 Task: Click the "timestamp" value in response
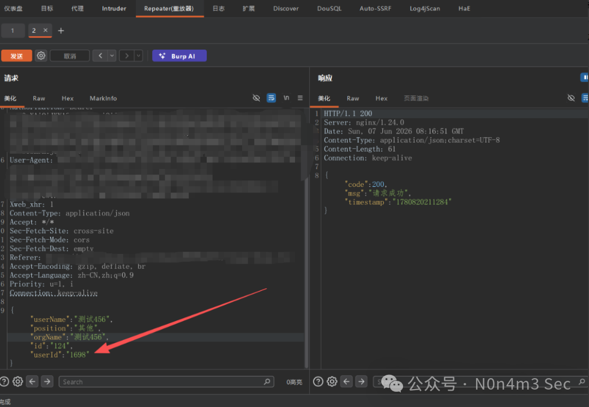(422, 202)
